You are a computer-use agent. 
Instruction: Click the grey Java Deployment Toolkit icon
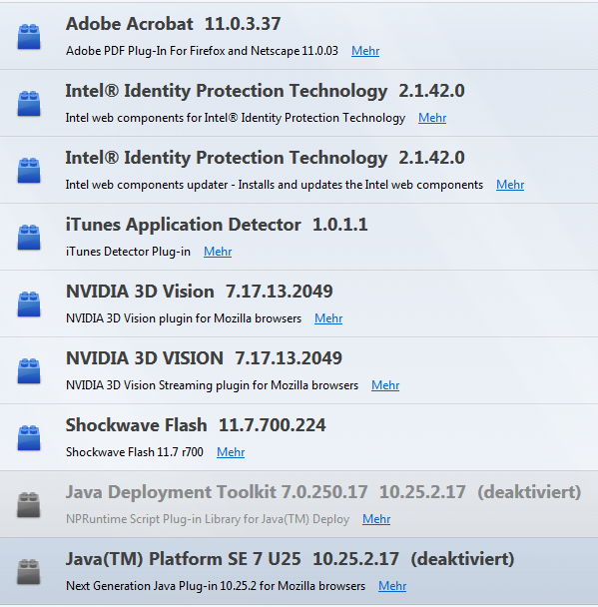(x=29, y=505)
